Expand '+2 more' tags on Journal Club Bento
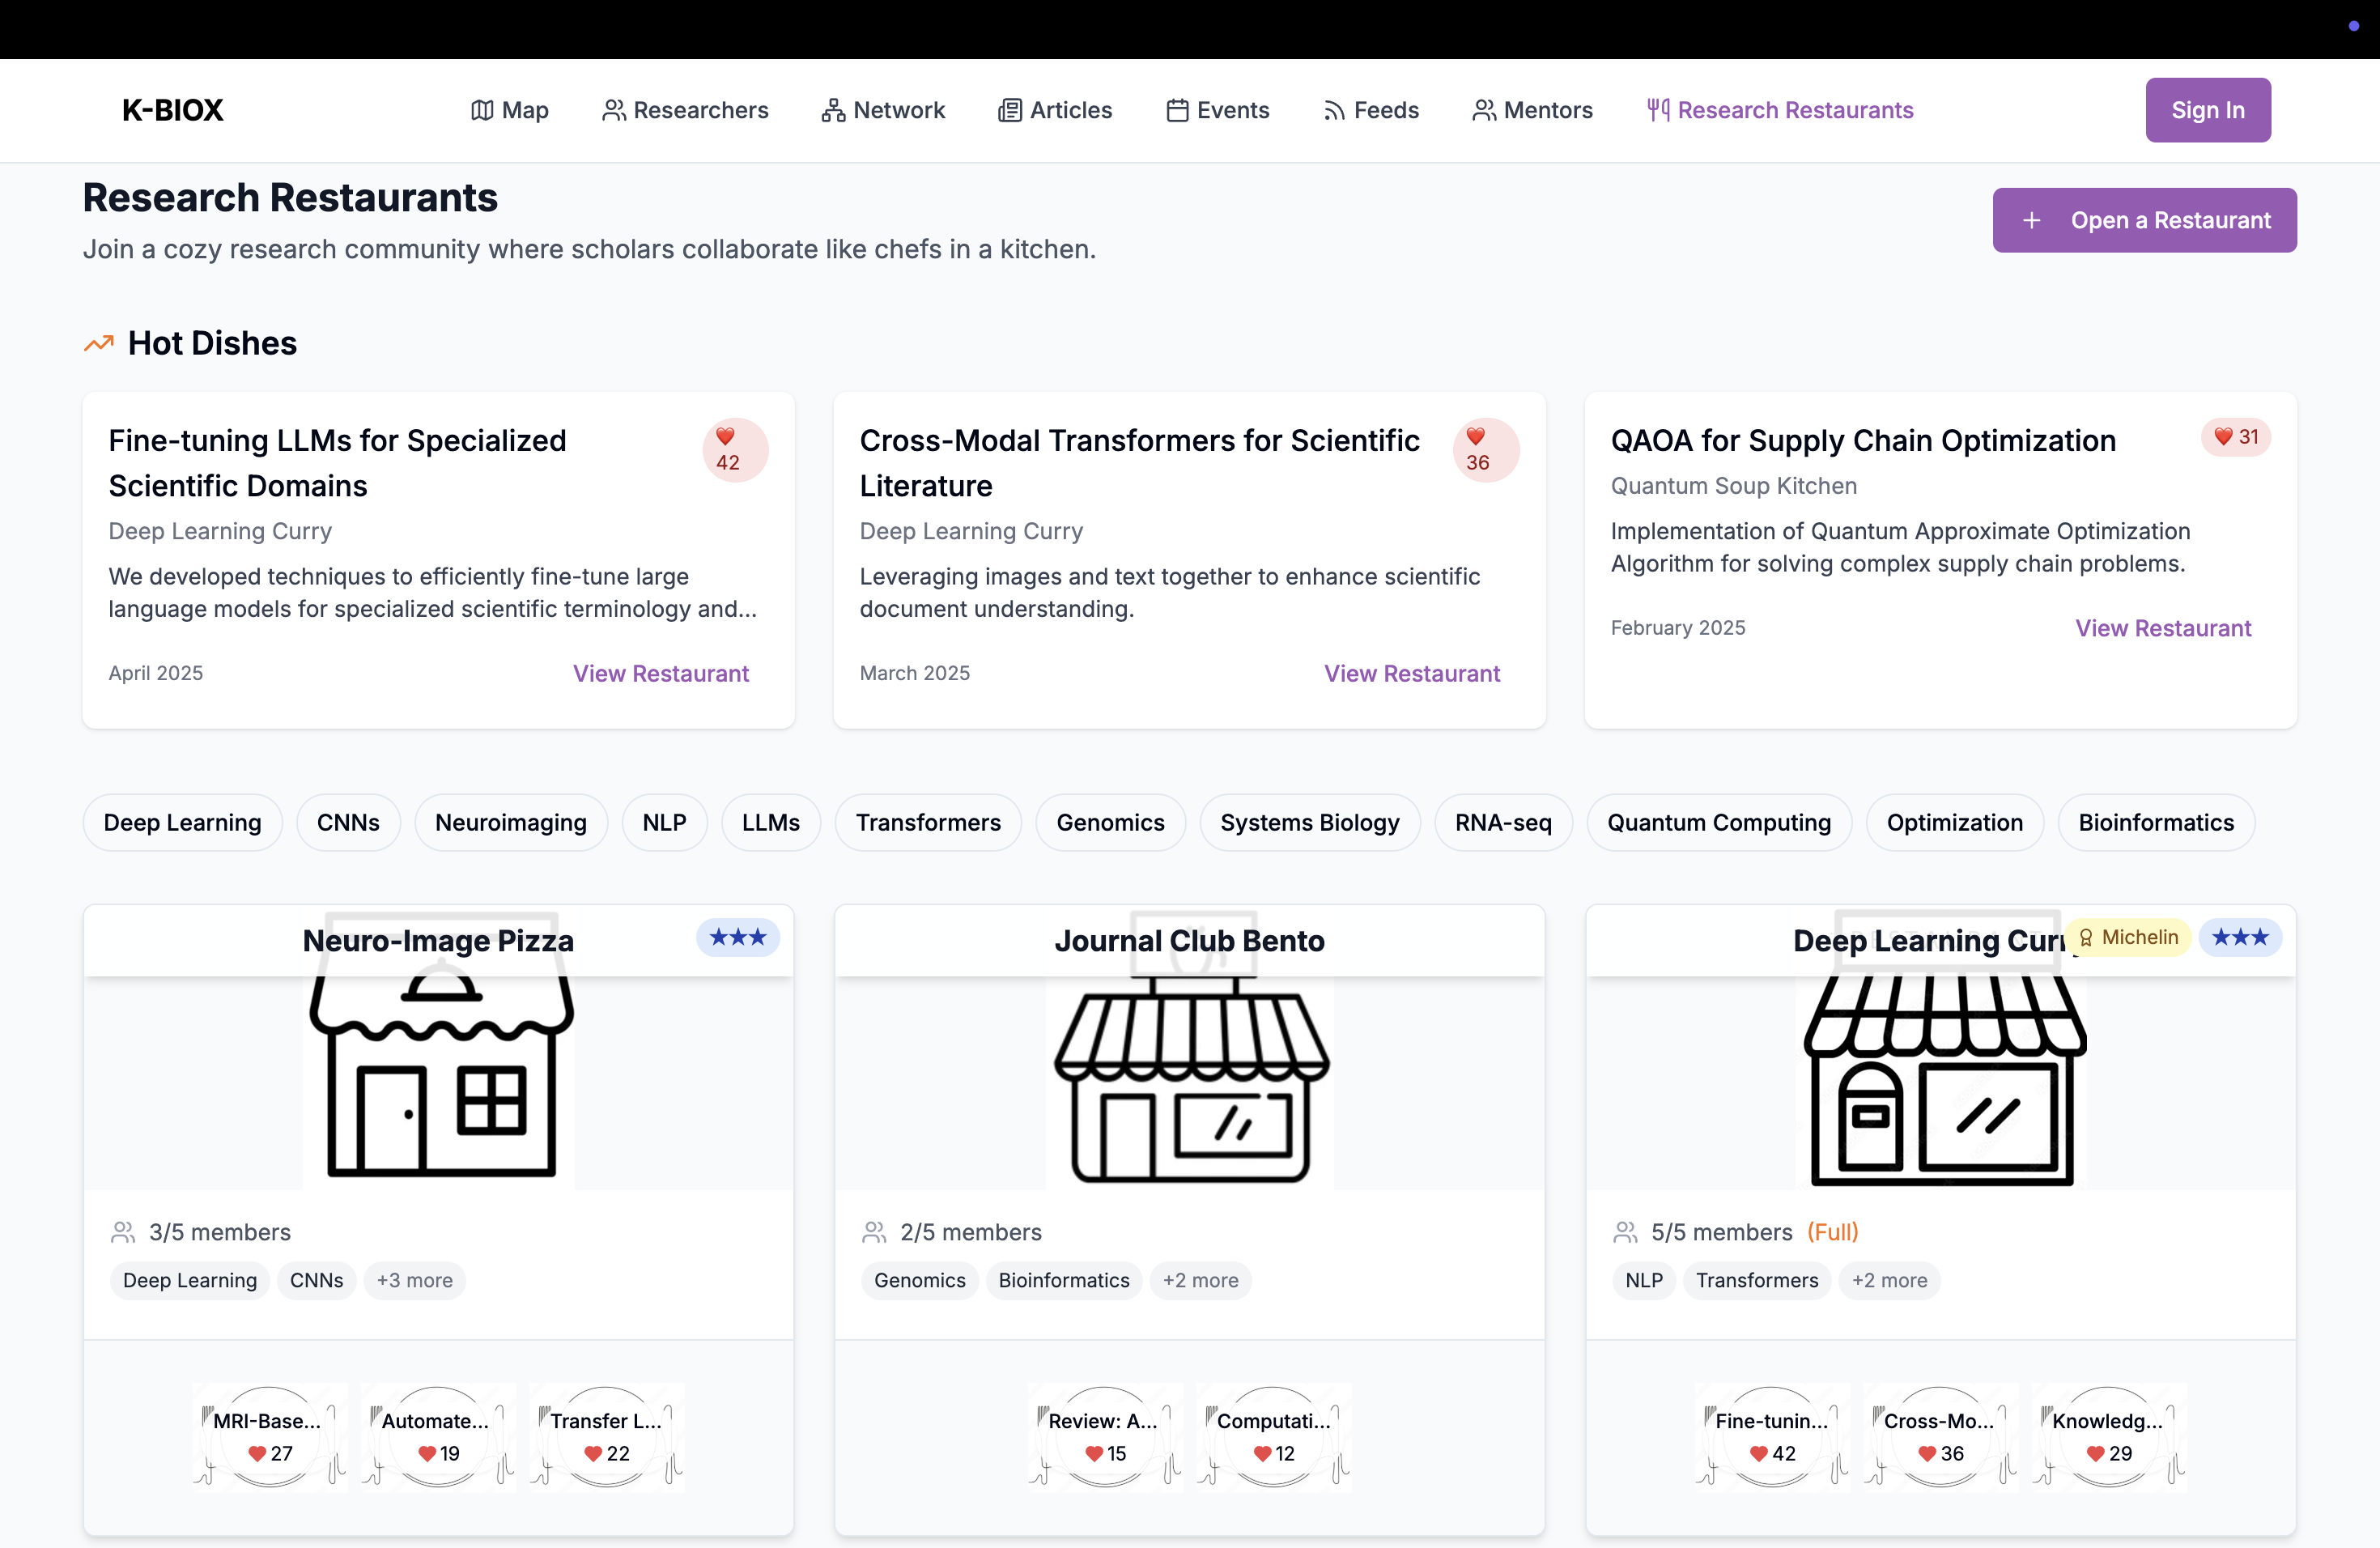The image size is (2380, 1548). (1200, 1280)
